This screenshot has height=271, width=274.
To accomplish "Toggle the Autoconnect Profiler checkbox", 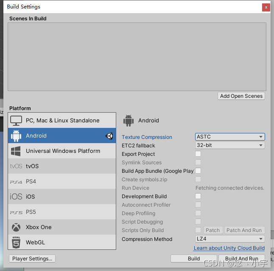I will coord(198,205).
